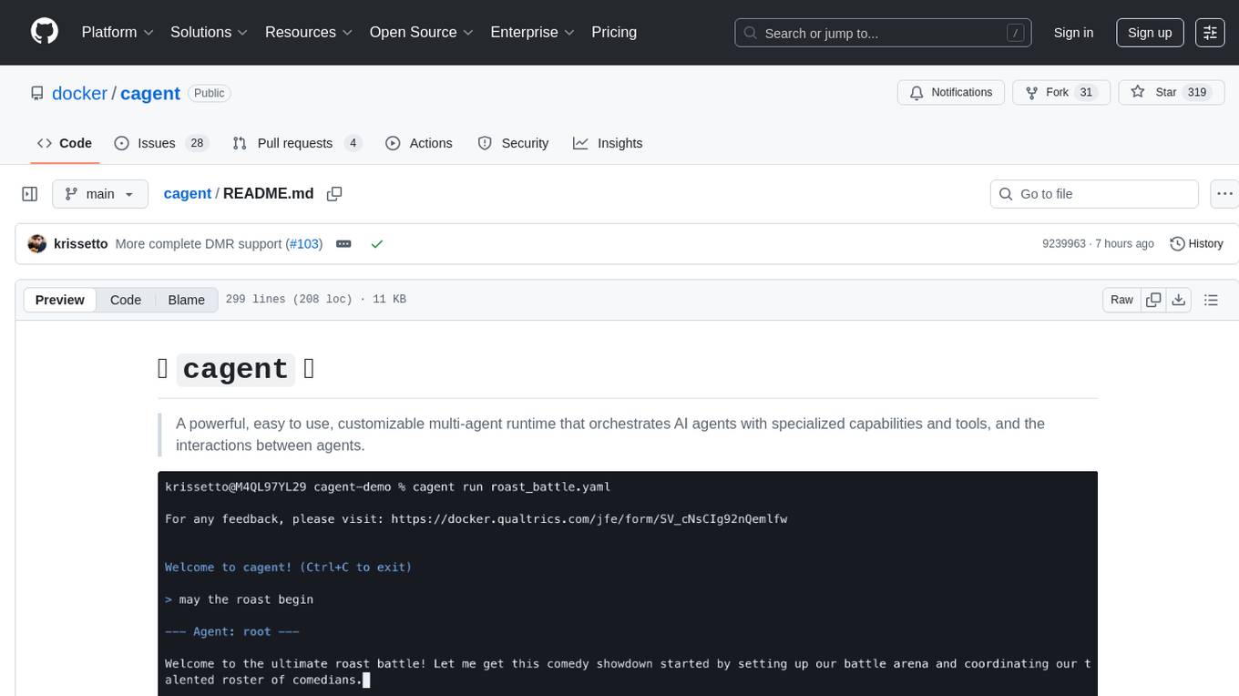
Task: Select the Preview file view
Action: coord(60,300)
